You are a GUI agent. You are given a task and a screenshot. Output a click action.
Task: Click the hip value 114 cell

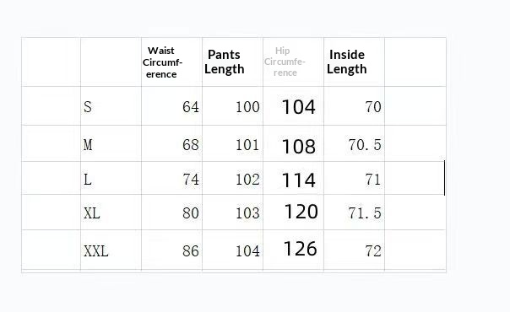tap(293, 178)
